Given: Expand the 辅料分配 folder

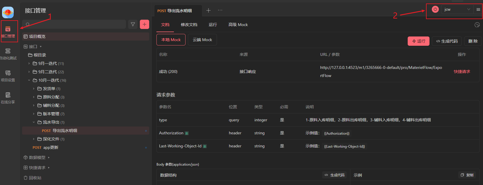Looking at the screenshot, I should [x=34, y=105].
